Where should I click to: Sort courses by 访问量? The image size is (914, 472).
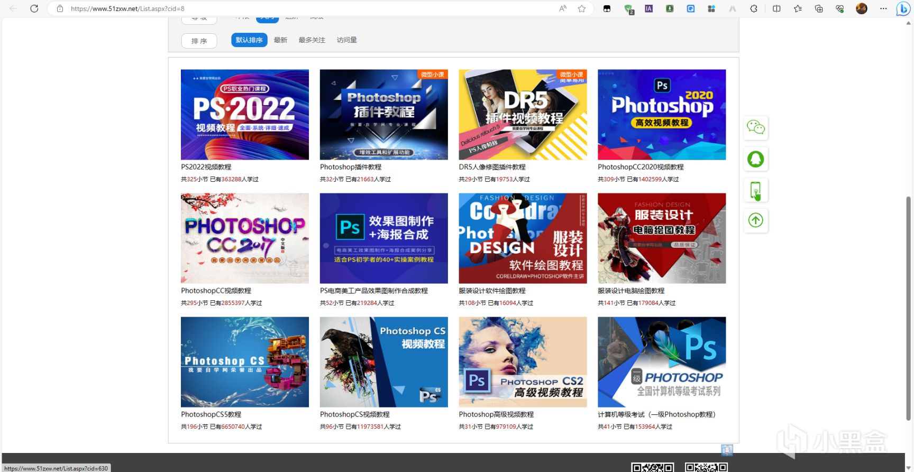click(346, 40)
